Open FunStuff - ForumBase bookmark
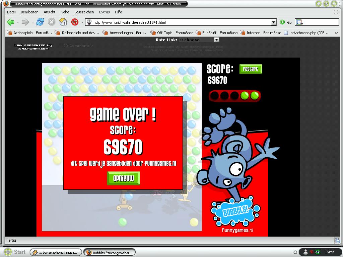Viewport: 343px width, 257px height. (217, 33)
